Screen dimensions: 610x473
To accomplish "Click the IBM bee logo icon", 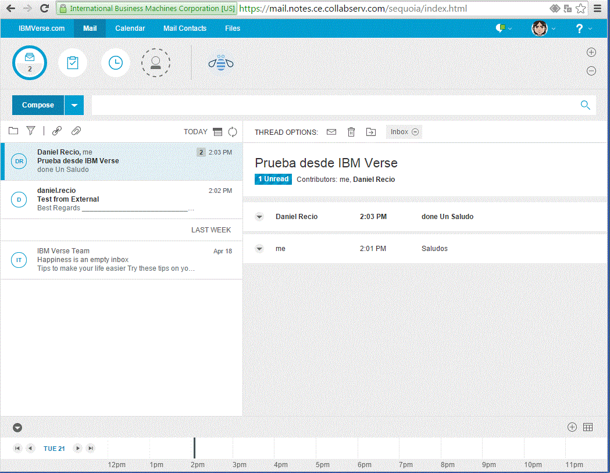I will tap(221, 63).
